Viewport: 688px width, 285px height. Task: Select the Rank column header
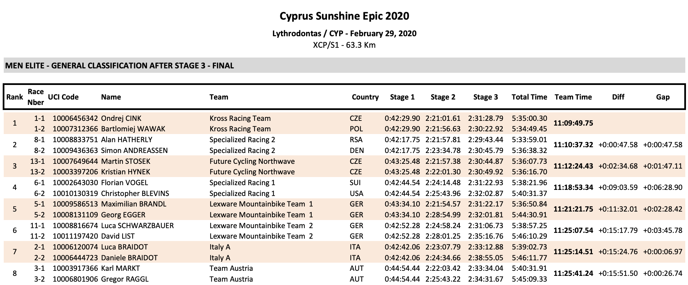[x=15, y=97]
